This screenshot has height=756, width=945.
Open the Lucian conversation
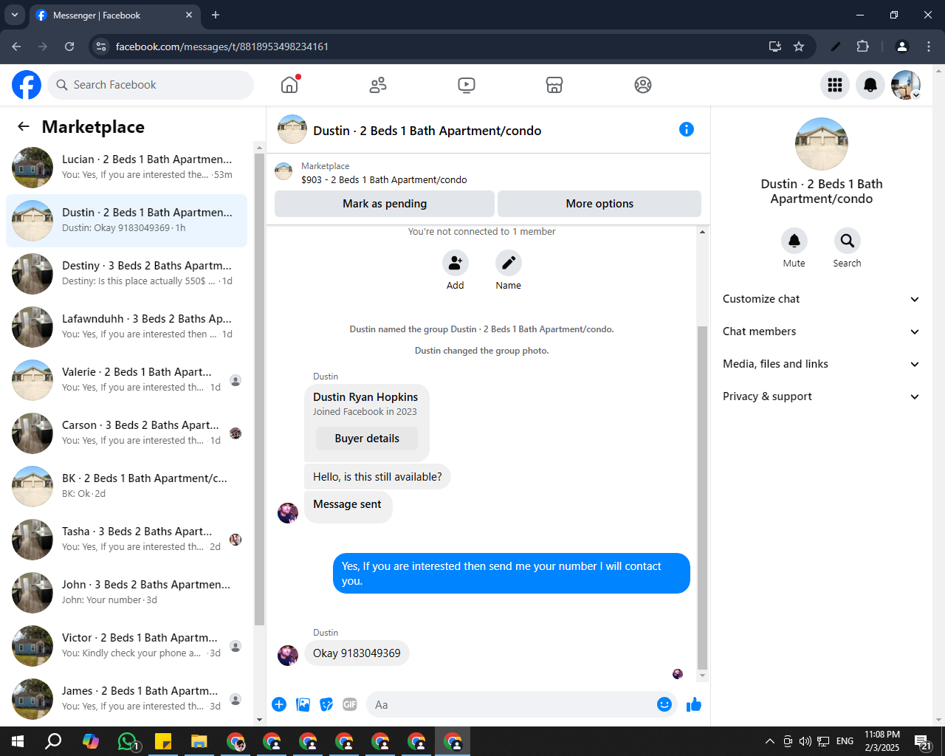(x=126, y=168)
